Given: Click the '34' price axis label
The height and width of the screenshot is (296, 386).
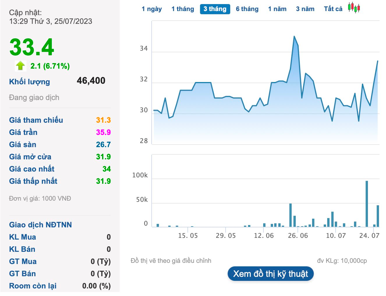Looking at the screenshot, I should click(144, 48).
